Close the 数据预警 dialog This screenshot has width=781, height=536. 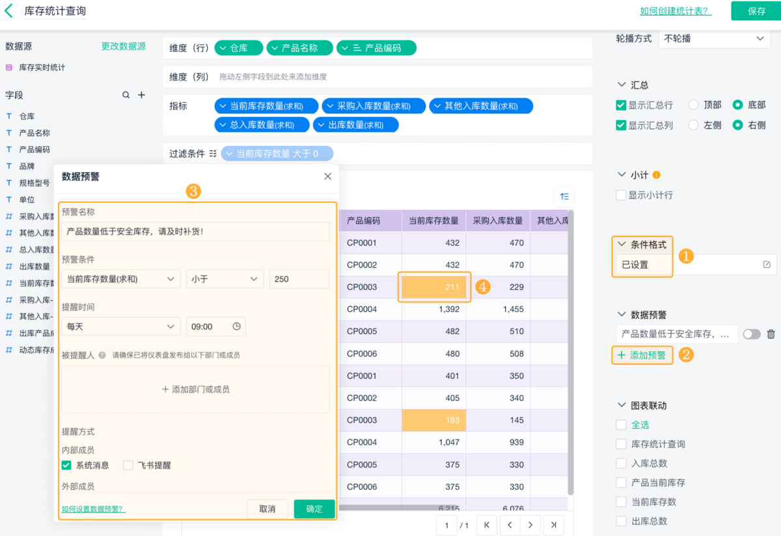pyautogui.click(x=327, y=176)
